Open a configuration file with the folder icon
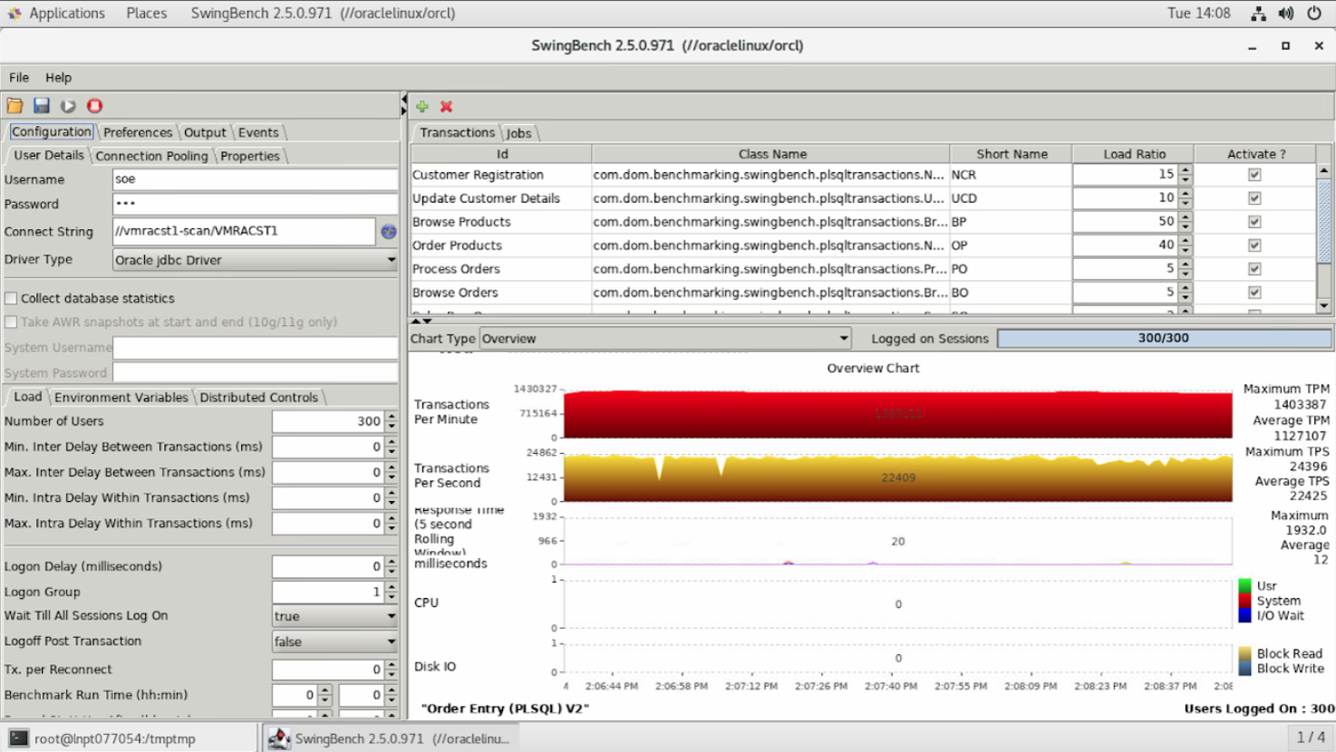Image resolution: width=1336 pixels, height=752 pixels. point(15,106)
